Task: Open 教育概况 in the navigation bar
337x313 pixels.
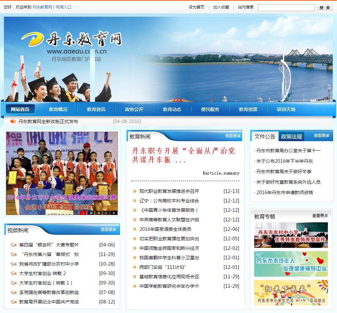Action: pyautogui.click(x=58, y=109)
